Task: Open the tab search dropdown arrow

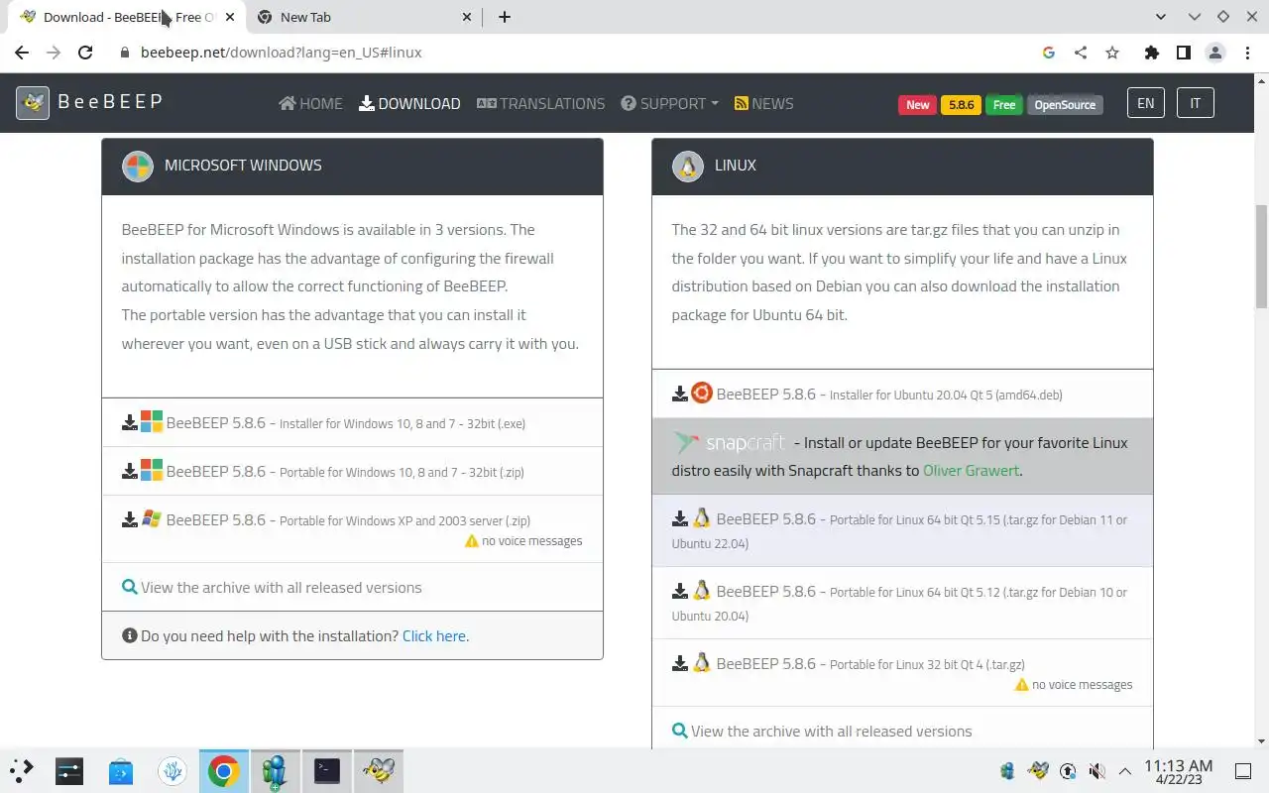Action: 1162,17
